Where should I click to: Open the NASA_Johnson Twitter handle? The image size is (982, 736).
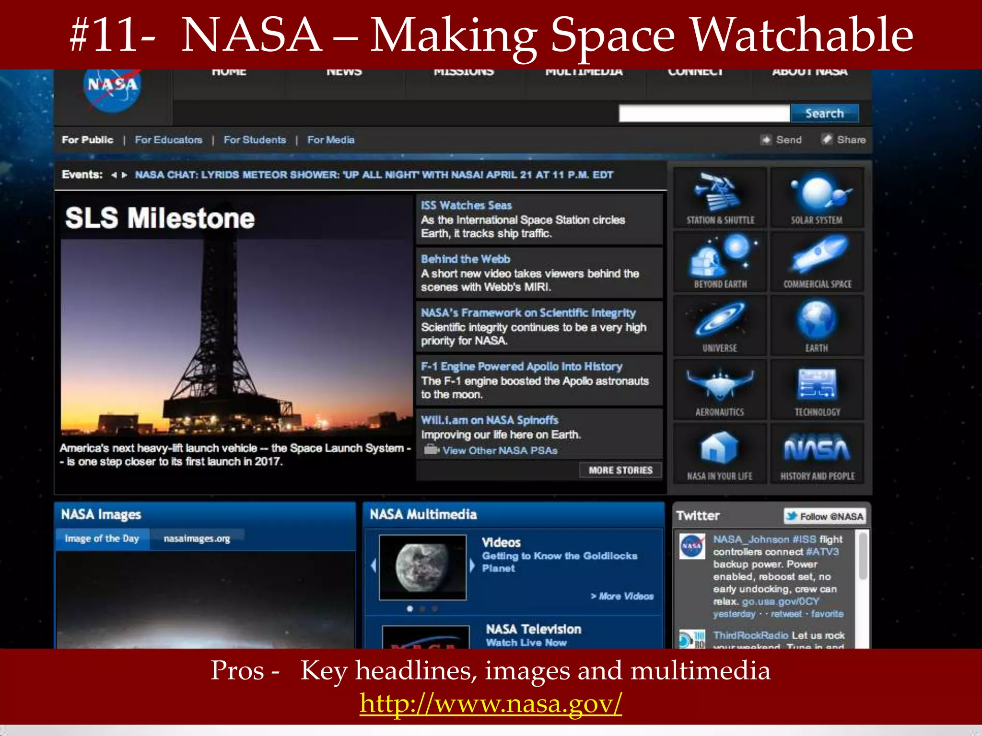pyautogui.click(x=751, y=540)
